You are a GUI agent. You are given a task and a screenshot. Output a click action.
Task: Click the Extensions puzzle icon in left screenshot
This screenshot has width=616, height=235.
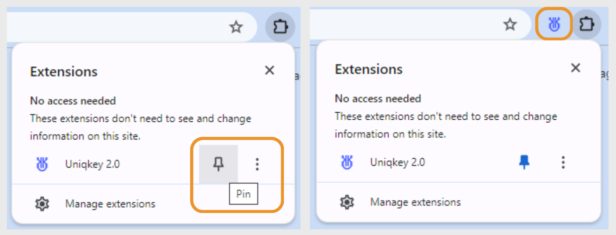(x=280, y=27)
